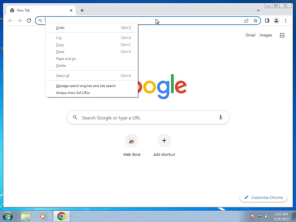Choose Copy from the context menu

[x=92, y=45]
